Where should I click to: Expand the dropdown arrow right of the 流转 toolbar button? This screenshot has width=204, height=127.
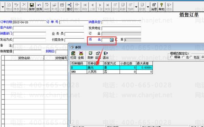(x=136, y=7)
